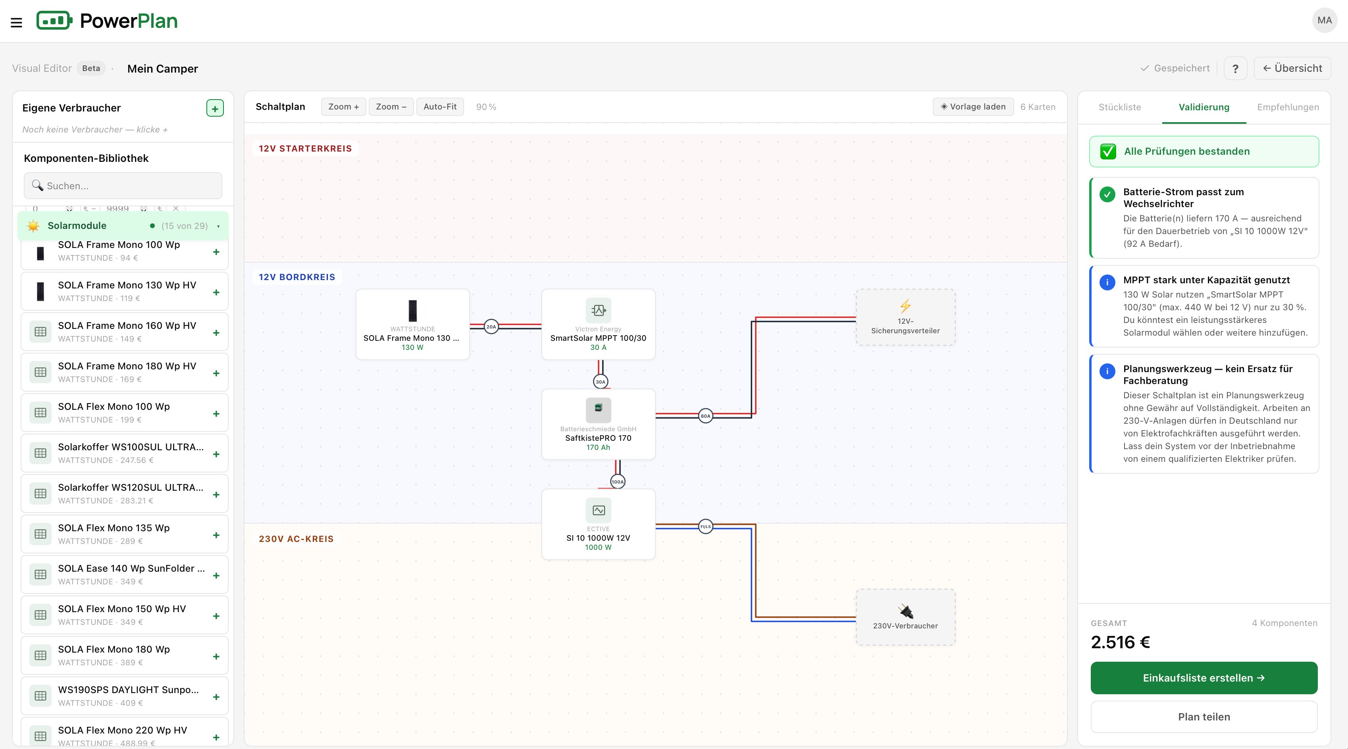This screenshot has width=1348, height=749.
Task: Focus the Suchen search field
Action: (x=123, y=186)
